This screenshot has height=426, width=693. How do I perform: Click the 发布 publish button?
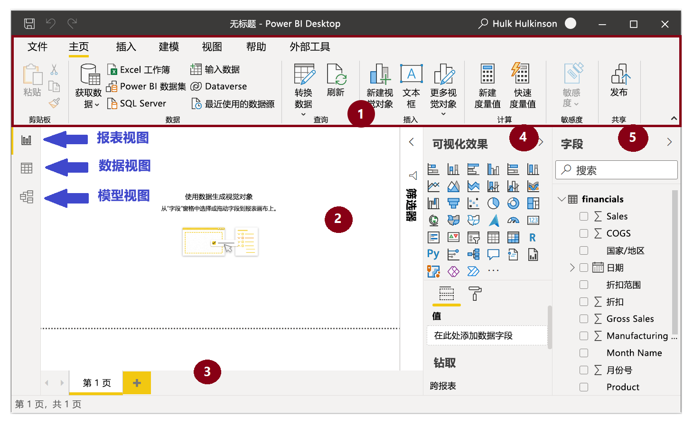pyautogui.click(x=619, y=80)
